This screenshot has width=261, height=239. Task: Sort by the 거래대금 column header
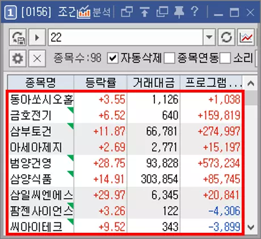point(154,82)
